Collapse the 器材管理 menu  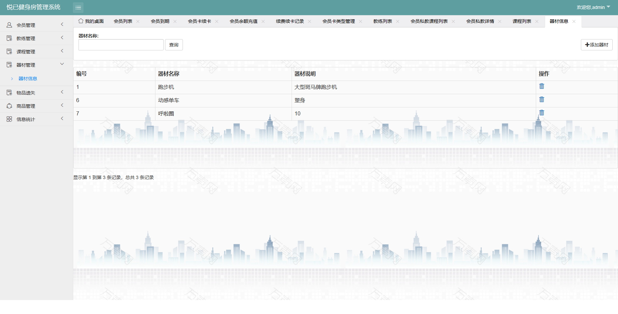tap(36, 65)
